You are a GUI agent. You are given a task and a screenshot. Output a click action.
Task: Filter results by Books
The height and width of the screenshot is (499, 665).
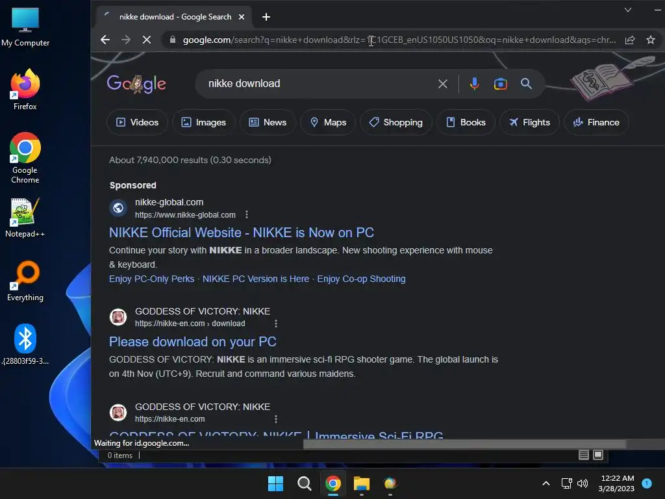click(x=466, y=122)
